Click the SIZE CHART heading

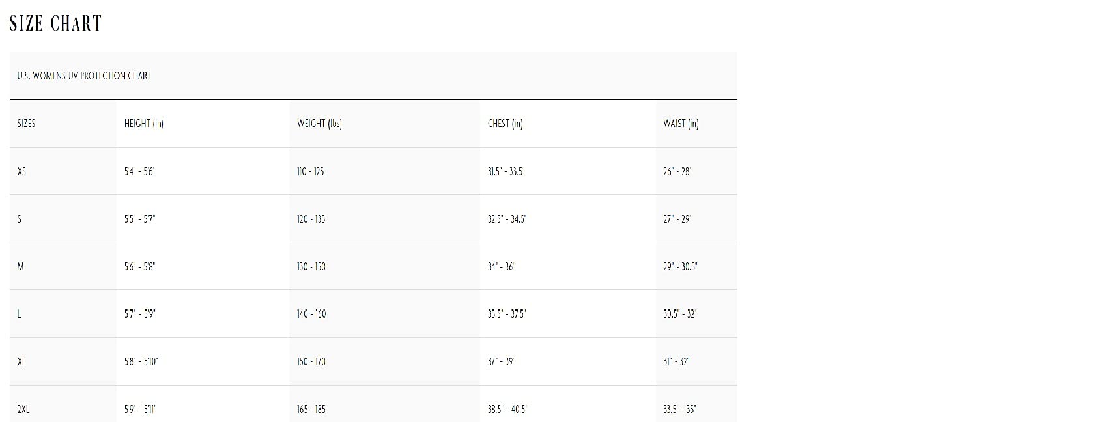pyautogui.click(x=55, y=23)
